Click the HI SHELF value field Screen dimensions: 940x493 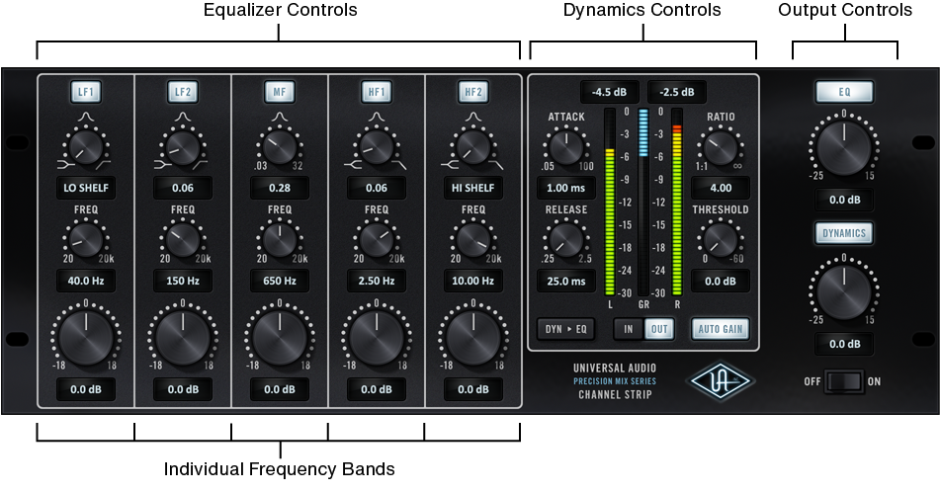pos(473,188)
